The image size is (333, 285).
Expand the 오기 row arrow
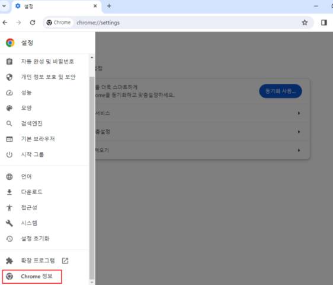299,150
